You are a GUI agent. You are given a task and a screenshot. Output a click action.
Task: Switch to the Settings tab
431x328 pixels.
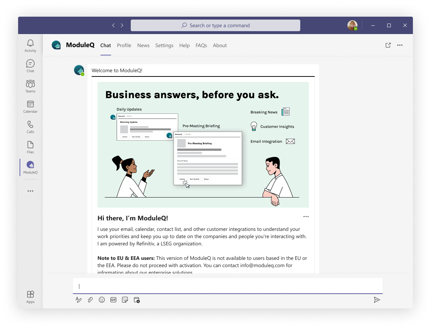[x=164, y=45]
